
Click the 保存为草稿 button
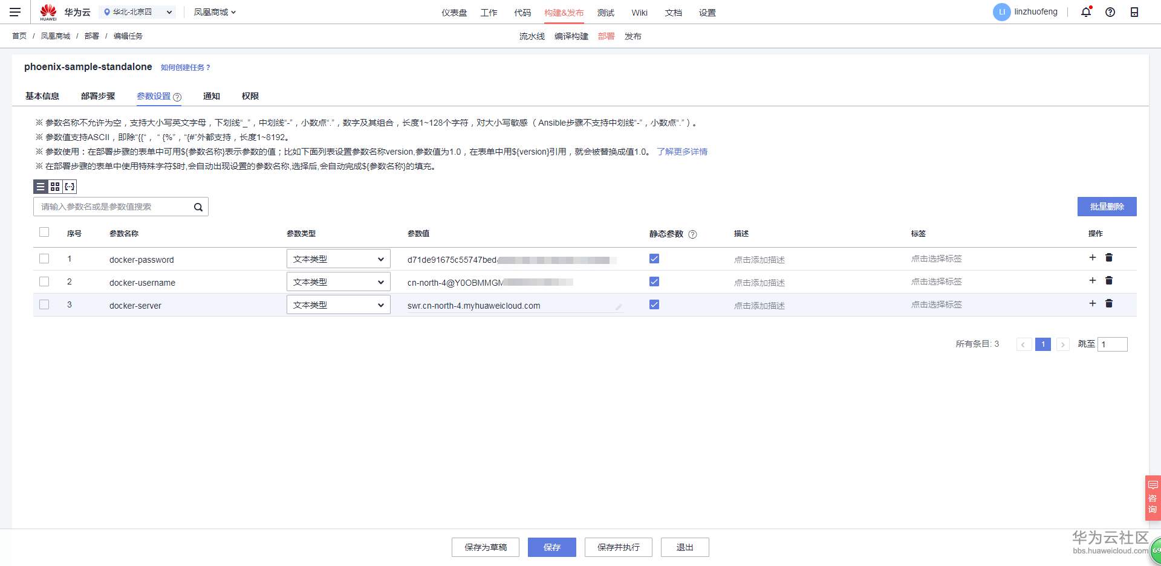(x=486, y=547)
